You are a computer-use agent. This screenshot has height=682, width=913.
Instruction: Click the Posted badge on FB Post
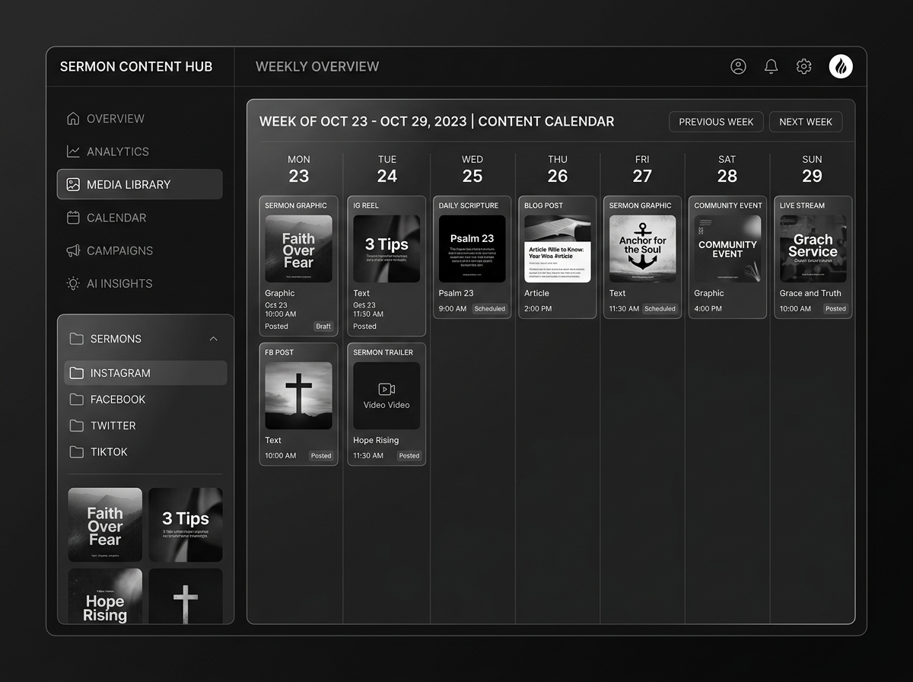(321, 456)
